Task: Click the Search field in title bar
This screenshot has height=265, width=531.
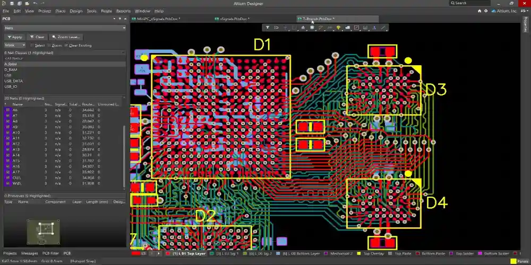Action: (x=470, y=3)
